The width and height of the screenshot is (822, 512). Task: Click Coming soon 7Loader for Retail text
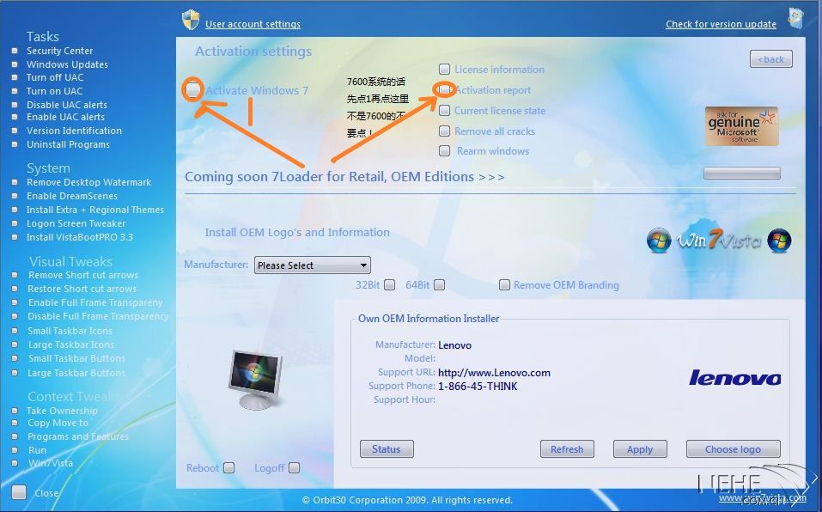tap(344, 177)
